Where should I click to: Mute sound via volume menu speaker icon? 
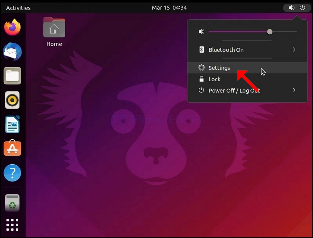202,31
